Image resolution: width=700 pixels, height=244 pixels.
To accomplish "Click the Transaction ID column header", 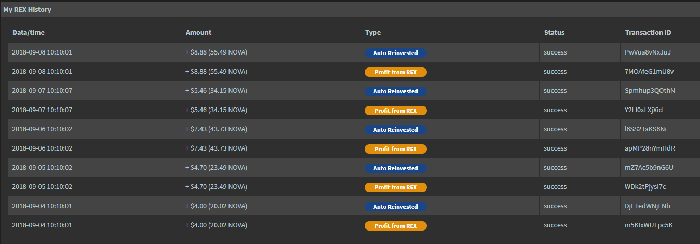I will pyautogui.click(x=648, y=33).
